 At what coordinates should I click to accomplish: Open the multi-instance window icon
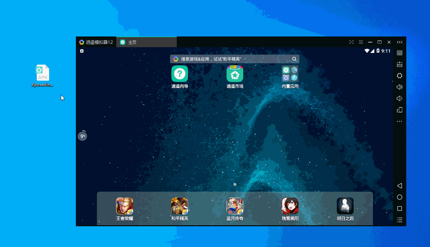(x=399, y=110)
